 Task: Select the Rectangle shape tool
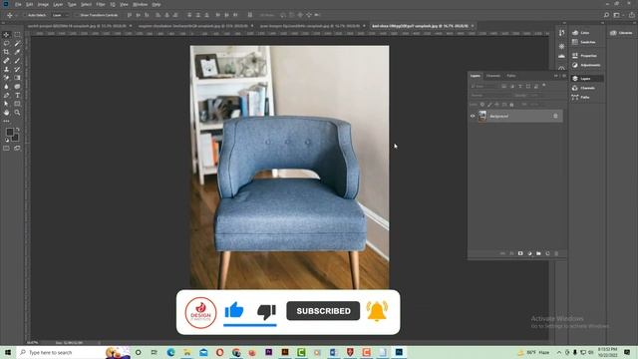[17, 104]
